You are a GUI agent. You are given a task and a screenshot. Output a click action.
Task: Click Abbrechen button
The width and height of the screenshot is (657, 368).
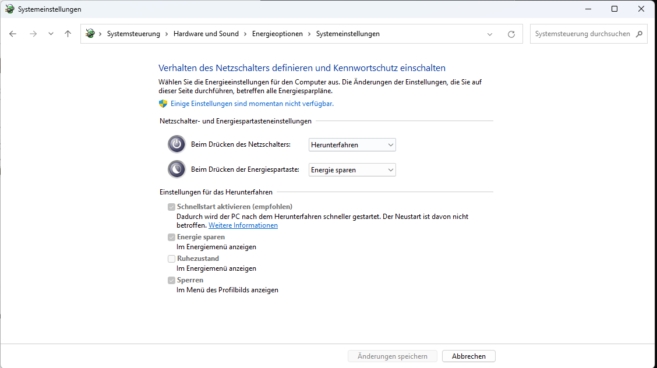468,356
